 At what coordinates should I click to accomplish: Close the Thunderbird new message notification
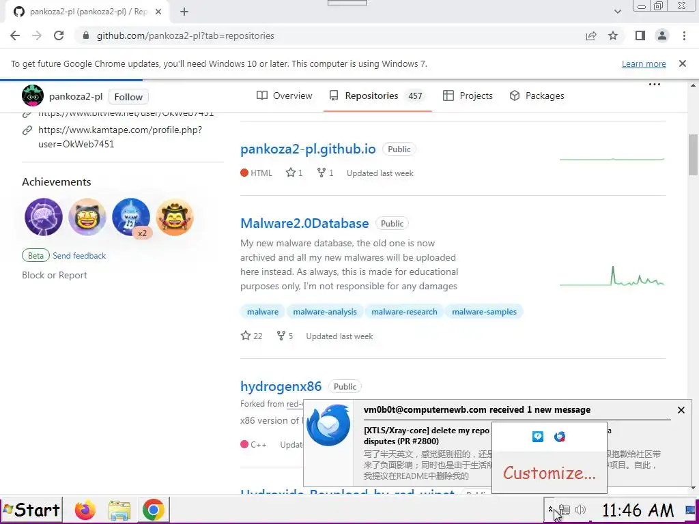coord(681,410)
